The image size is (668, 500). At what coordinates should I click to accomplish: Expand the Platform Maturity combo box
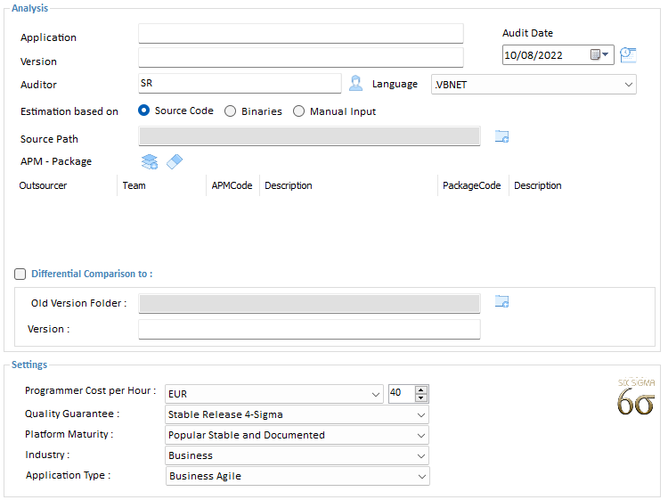420,435
